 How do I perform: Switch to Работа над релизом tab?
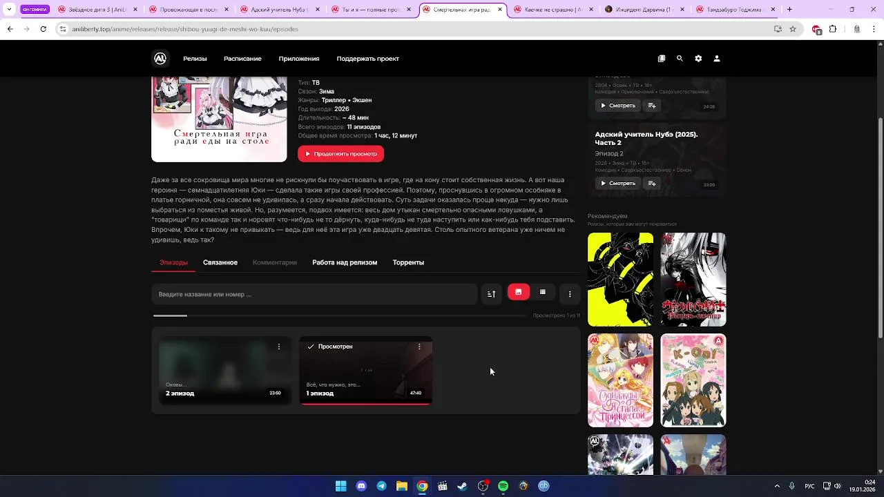[x=345, y=262]
